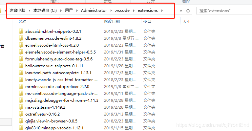The height and width of the screenshot is (131, 252).
Task: Go to 这台电脑 in the breadcrumb
Action: [17, 11]
